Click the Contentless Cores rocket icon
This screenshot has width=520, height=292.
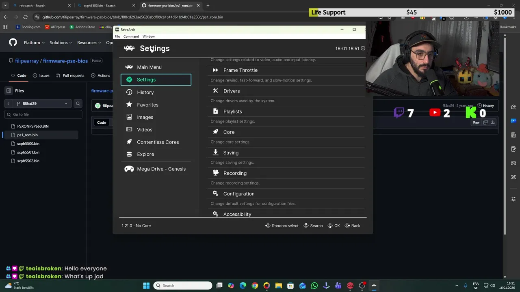tap(129, 142)
